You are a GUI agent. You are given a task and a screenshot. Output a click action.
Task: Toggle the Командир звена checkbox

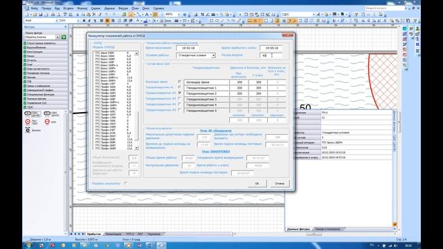pyautogui.click(x=180, y=82)
